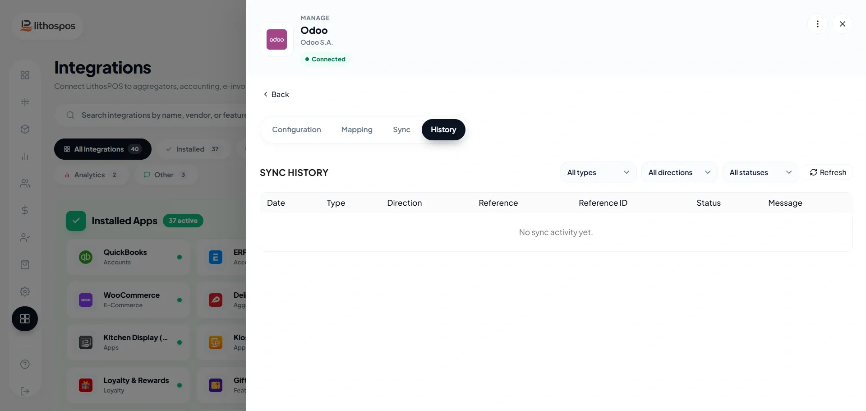Click the Type column header
Screen dimensions: 866x411
(x=336, y=203)
